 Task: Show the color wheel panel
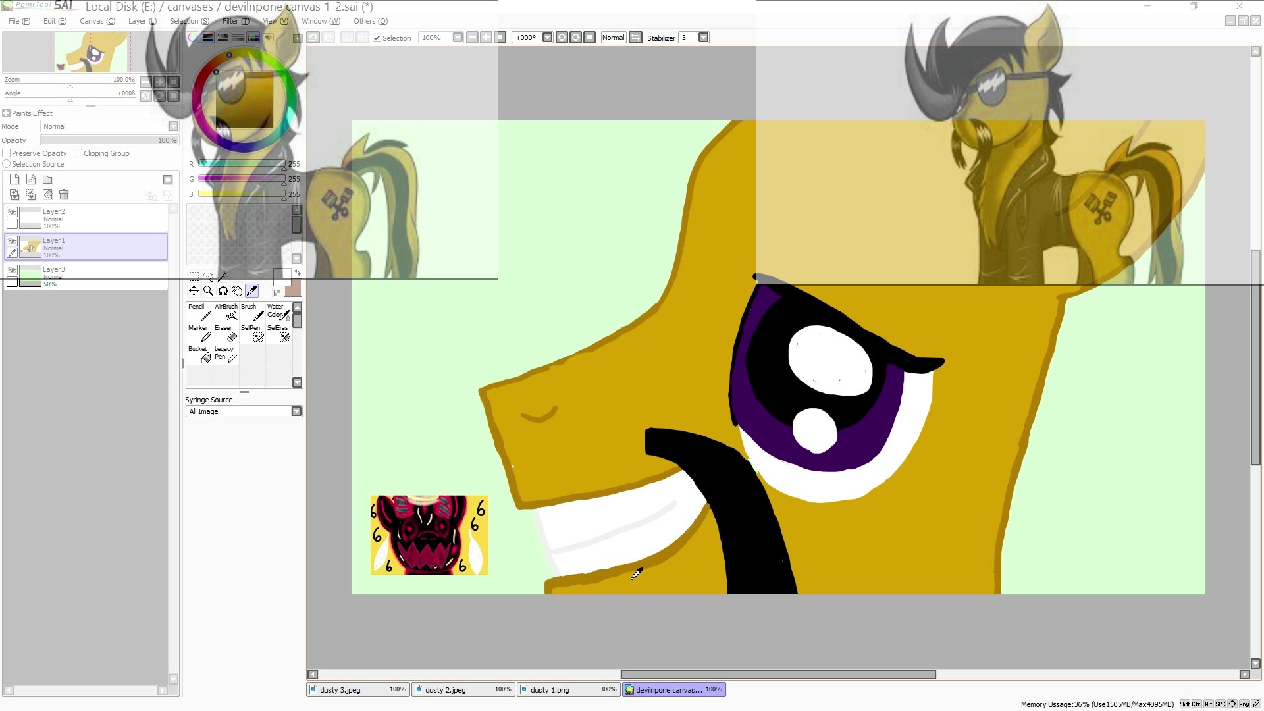(193, 38)
